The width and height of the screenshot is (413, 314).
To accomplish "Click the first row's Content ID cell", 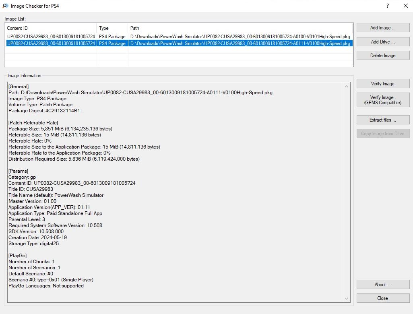I will [x=51, y=37].
